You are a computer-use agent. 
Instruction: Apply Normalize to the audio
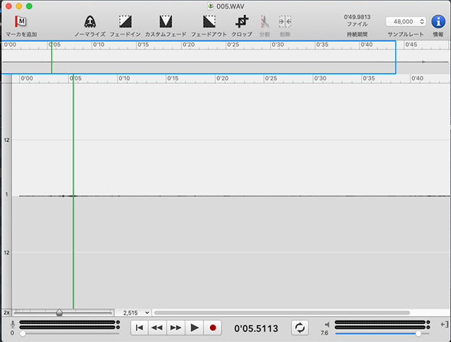pyautogui.click(x=90, y=22)
